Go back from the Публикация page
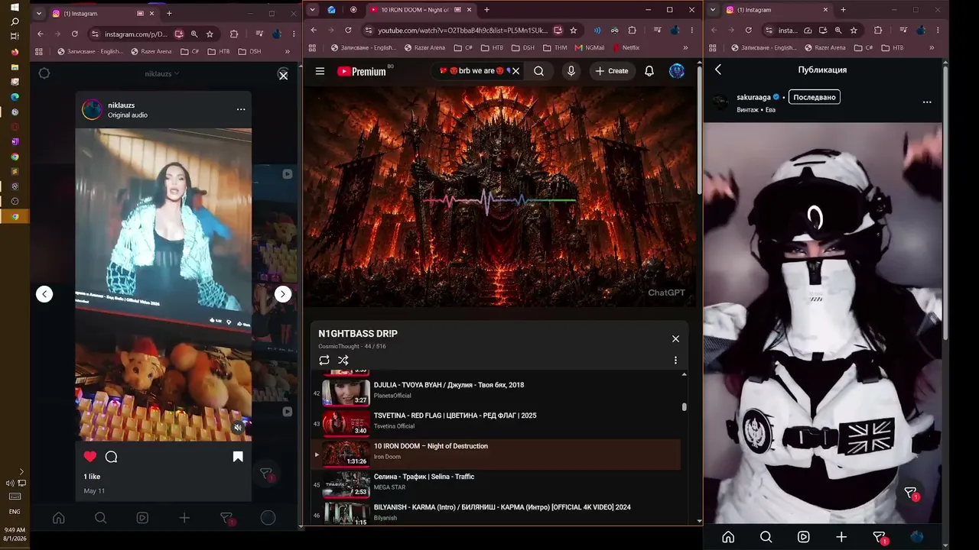 (x=718, y=70)
